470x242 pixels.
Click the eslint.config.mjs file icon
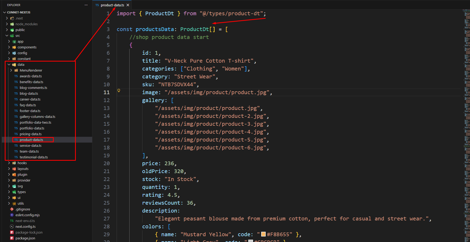tap(12, 215)
